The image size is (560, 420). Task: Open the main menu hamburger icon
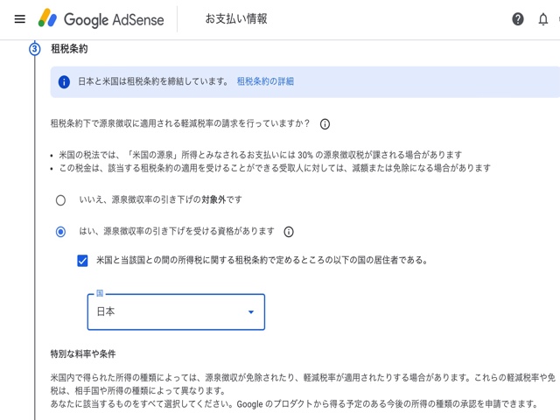pyautogui.click(x=19, y=18)
